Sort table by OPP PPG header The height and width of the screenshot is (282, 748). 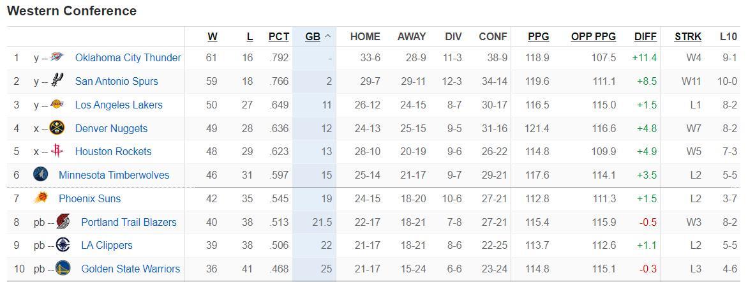pos(593,36)
